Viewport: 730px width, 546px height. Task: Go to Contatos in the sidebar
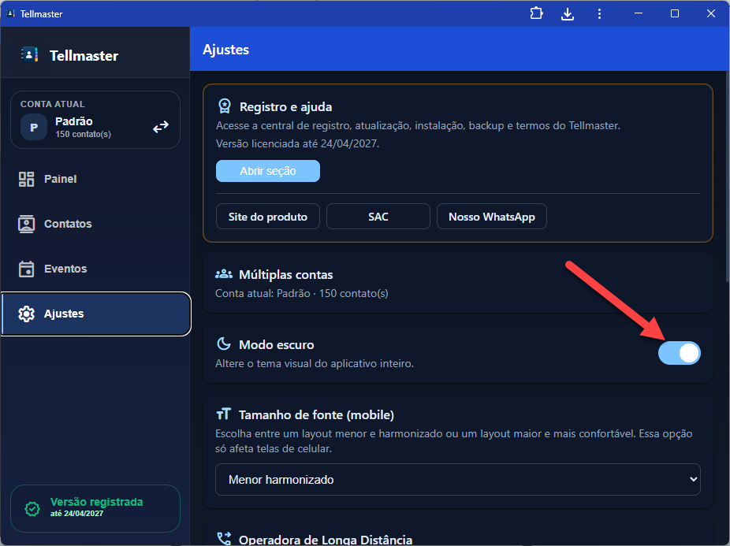click(68, 224)
